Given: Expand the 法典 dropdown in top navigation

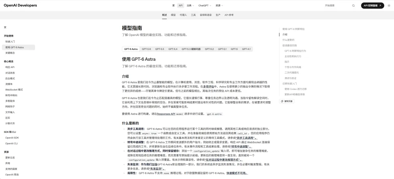Looking at the screenshot, I should 190,5.
